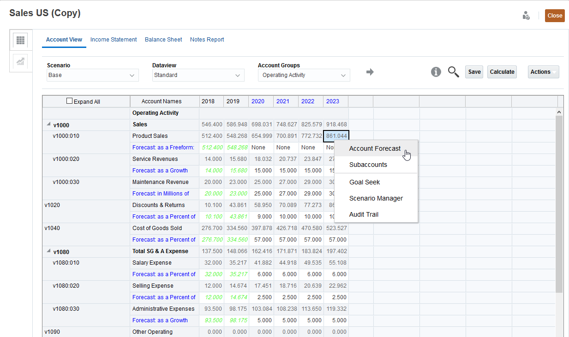Open the Scenario dropdown showing Base
Image resolution: width=569 pixels, height=337 pixels.
point(92,75)
